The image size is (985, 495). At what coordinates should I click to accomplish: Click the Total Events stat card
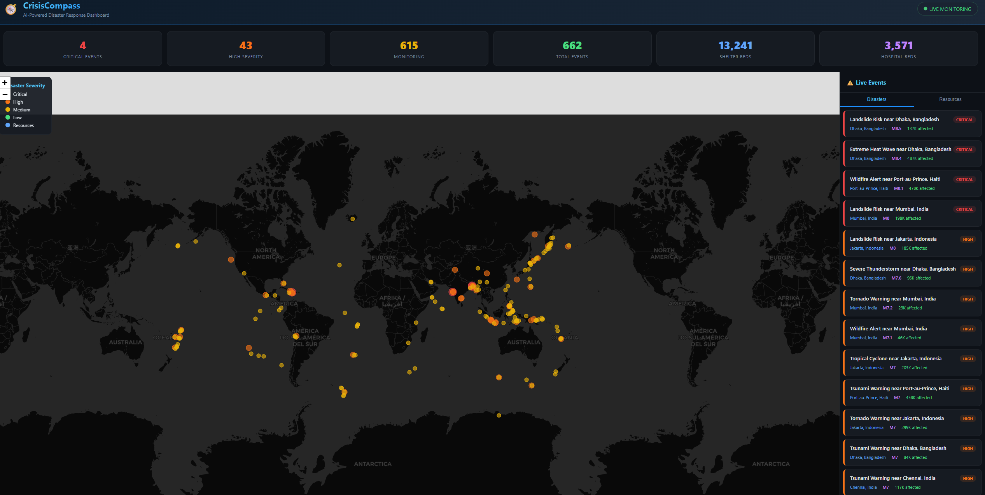pyautogui.click(x=572, y=49)
